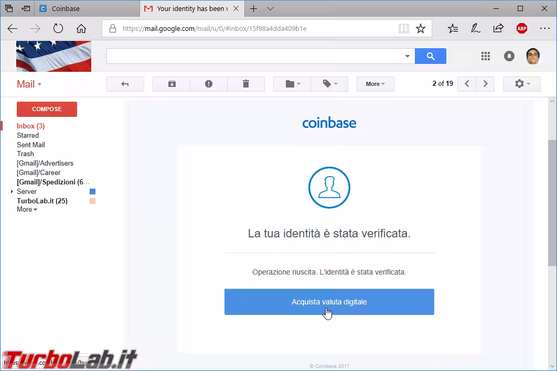Open [Gmail]/Advertisers label

(45, 163)
